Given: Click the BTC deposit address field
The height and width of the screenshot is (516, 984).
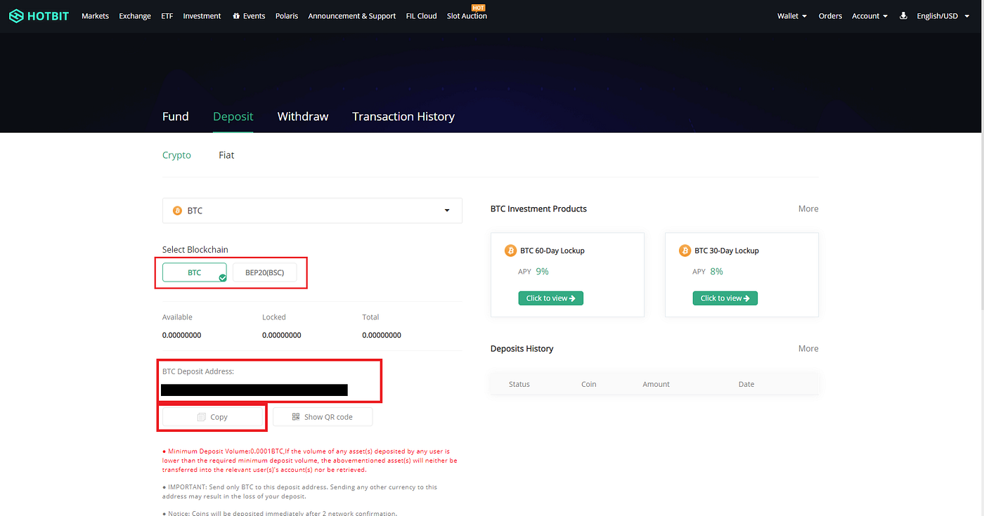Looking at the screenshot, I should click(254, 390).
